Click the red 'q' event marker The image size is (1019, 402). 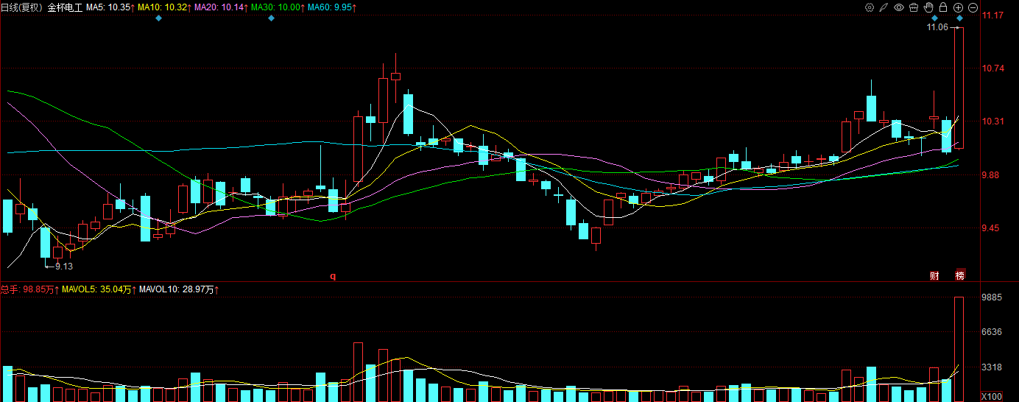tap(332, 276)
